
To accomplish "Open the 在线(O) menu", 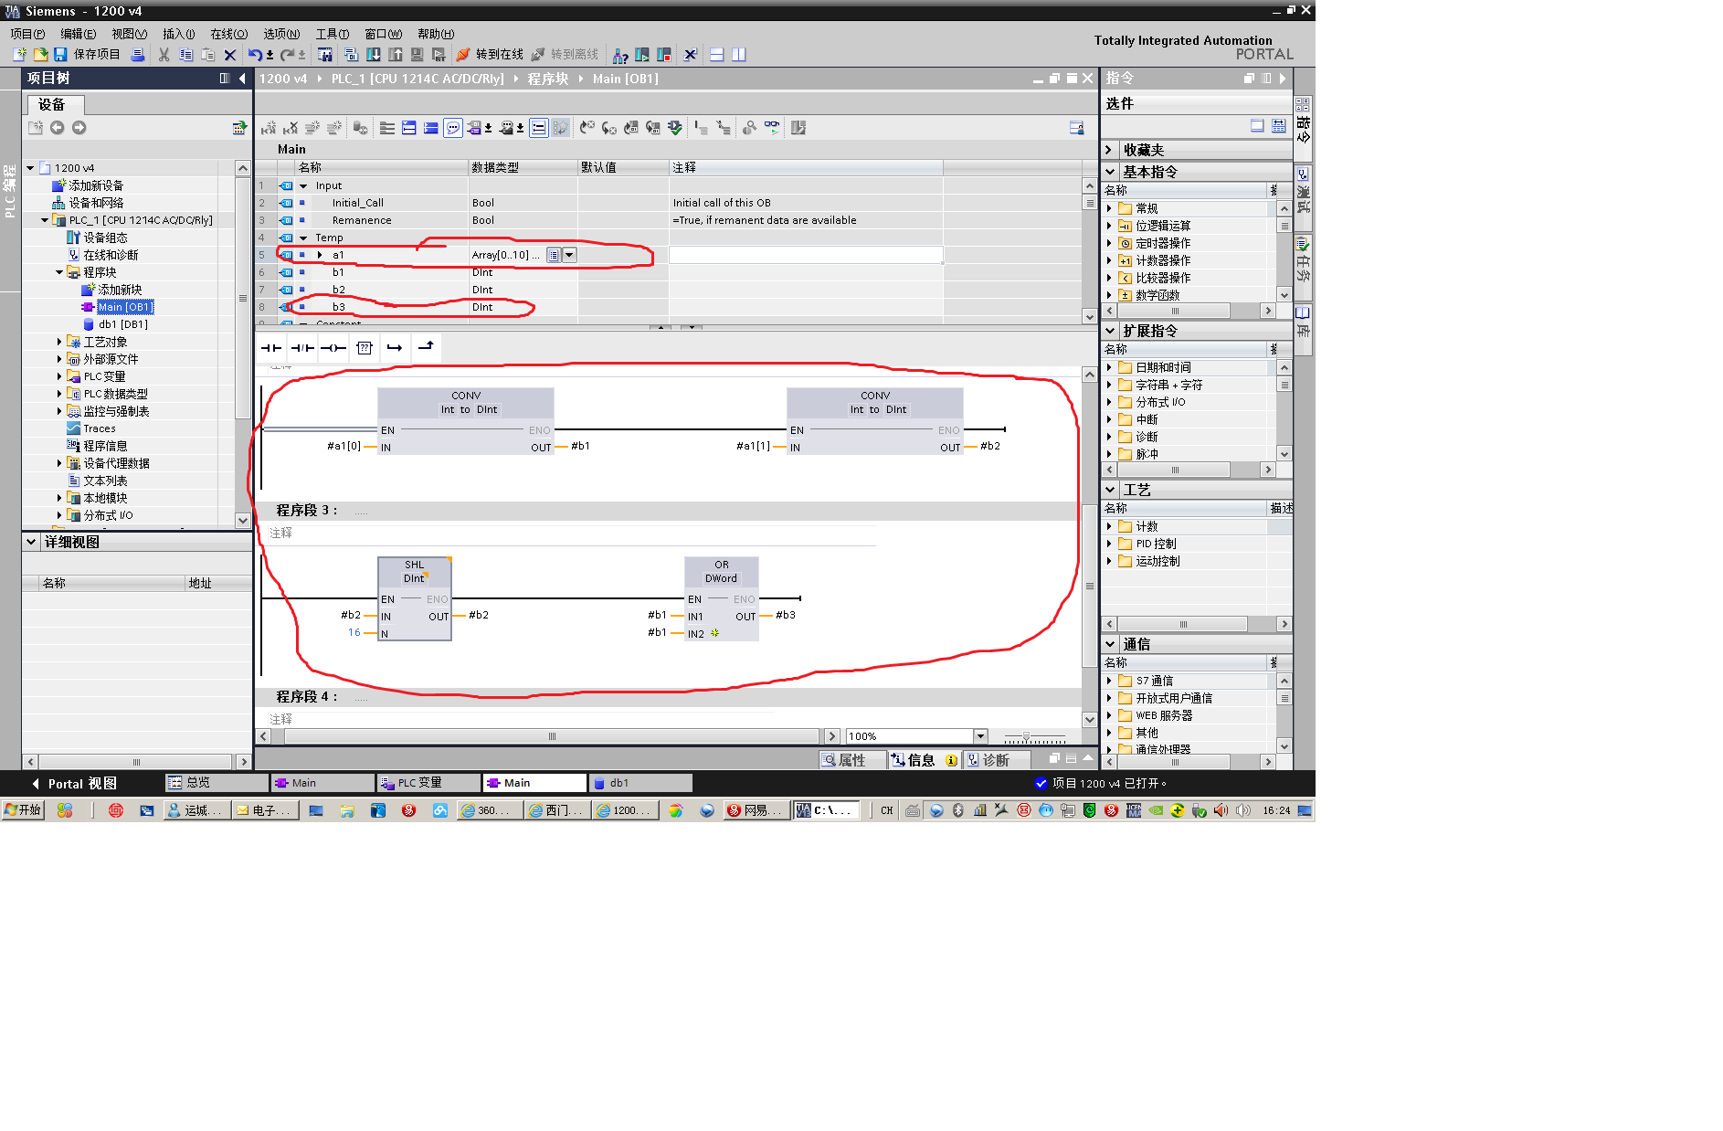I will (x=228, y=34).
